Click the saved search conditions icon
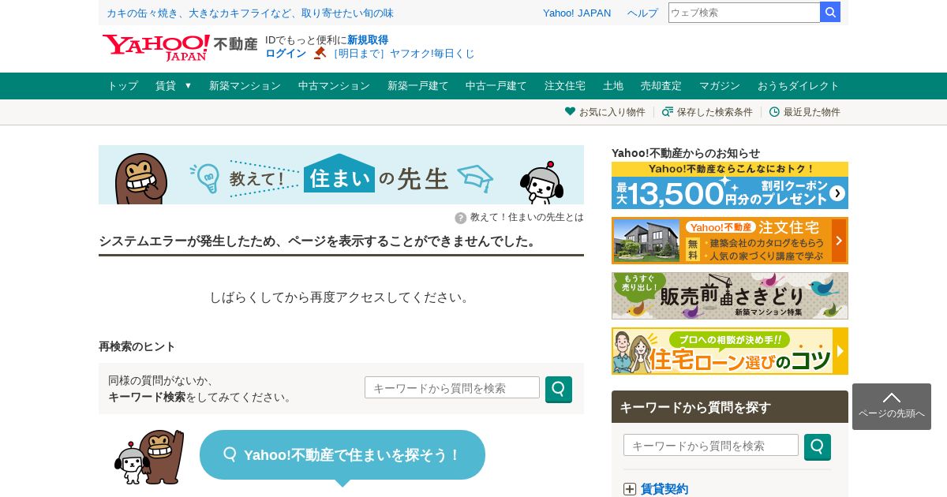This screenshot has height=497, width=947. pyautogui.click(x=668, y=111)
